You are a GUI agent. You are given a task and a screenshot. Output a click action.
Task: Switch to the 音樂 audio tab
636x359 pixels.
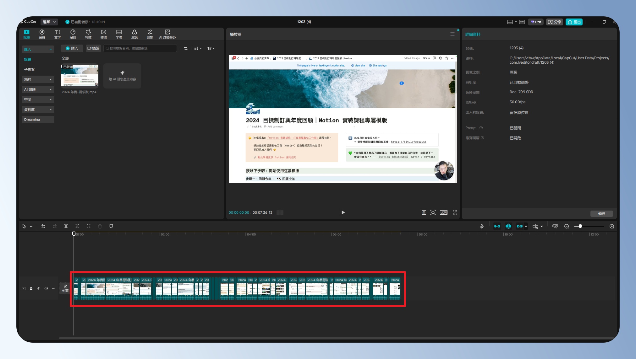coord(42,34)
